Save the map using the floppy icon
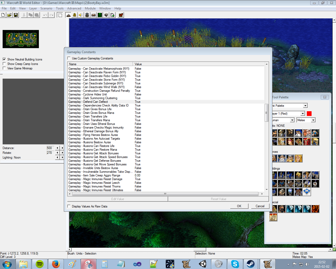Screen dimensions: 336x269 (16, 15)
